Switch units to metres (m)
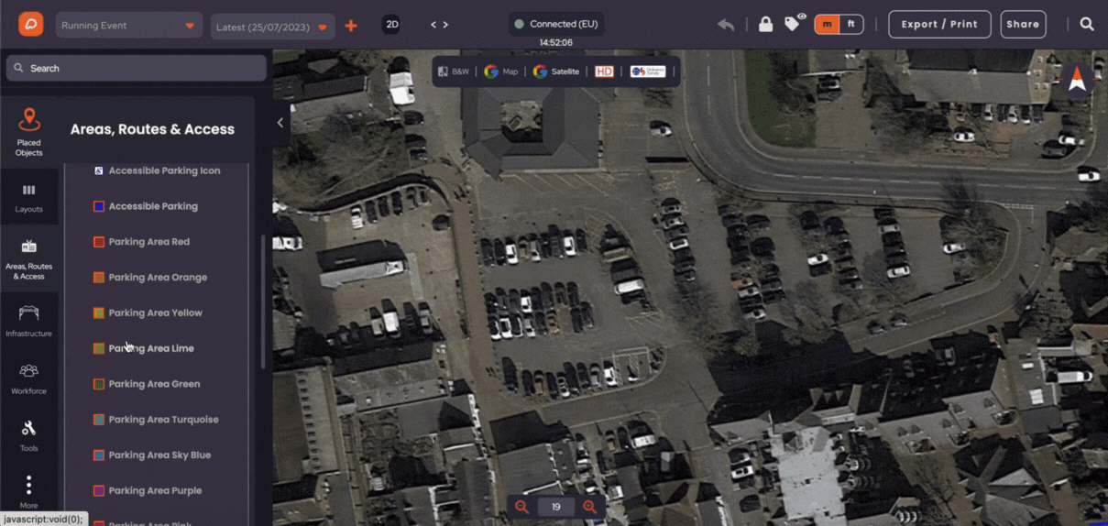 [x=828, y=24]
